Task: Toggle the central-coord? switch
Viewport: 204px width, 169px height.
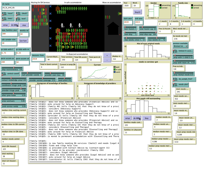Action: 10,74
